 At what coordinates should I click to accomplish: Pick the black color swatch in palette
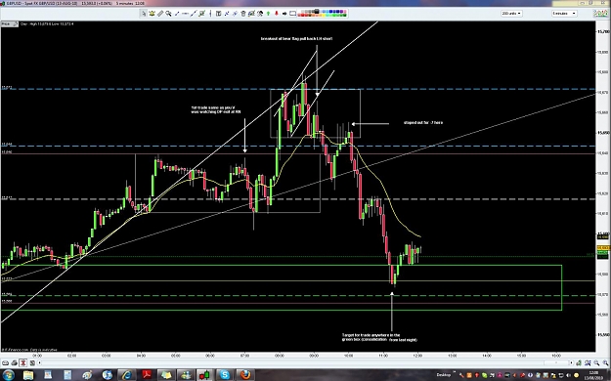pyautogui.click(x=317, y=12)
